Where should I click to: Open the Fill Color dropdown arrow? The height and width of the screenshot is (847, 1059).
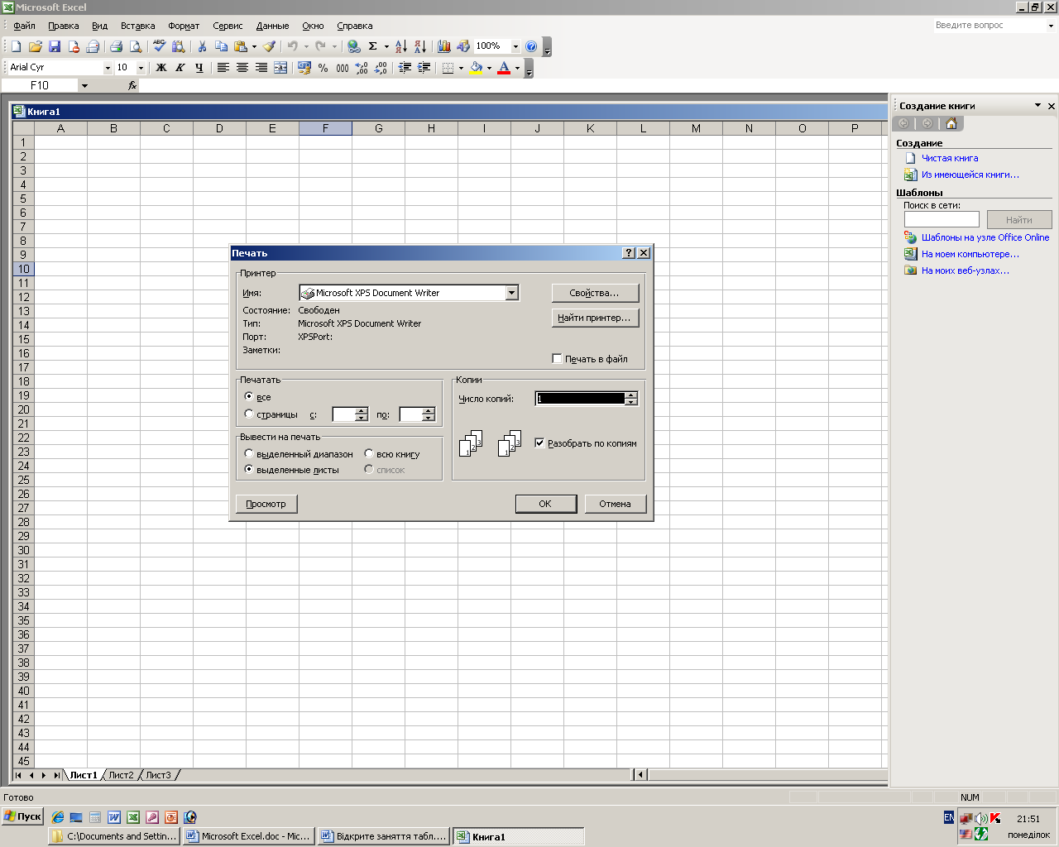coord(489,68)
